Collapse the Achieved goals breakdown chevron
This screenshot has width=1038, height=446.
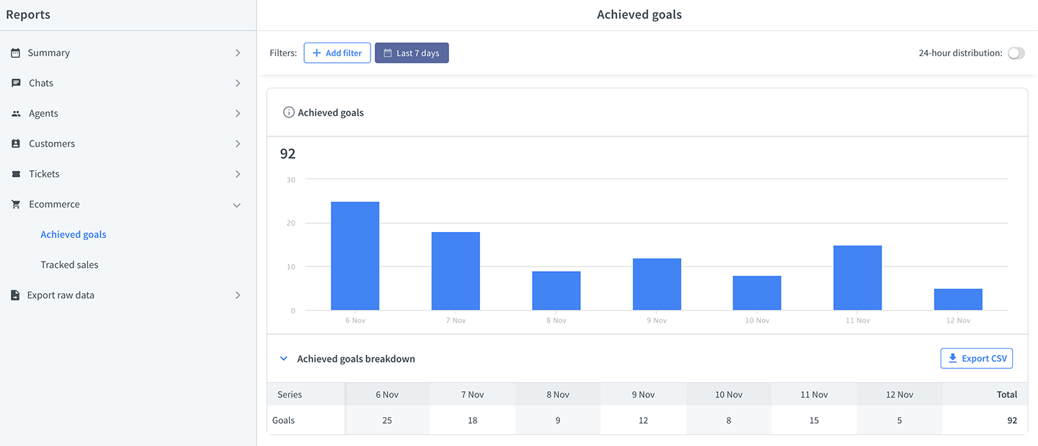[x=283, y=358]
